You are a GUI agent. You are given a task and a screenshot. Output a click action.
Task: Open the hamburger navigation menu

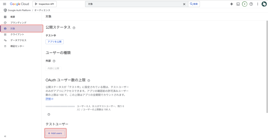pyautogui.click(x=4, y=4)
